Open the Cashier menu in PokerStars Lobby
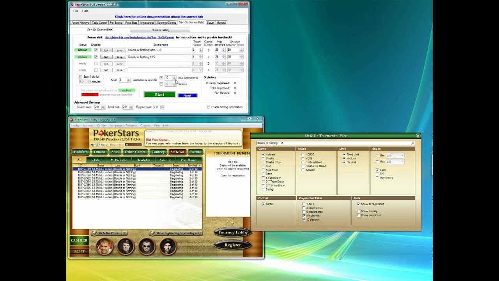499x281 pixels. 102,126
